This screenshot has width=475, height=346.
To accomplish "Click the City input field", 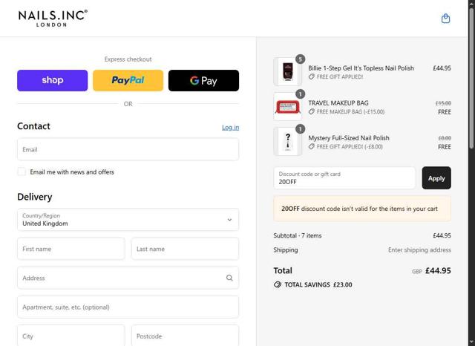I will coord(71,336).
